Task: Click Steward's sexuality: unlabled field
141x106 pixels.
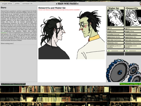Action: tap(133, 34)
